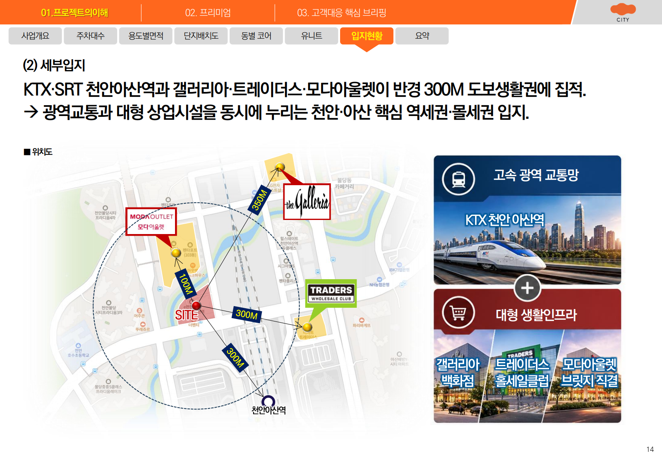Click the 천안아산역 label under station marker
Image resolution: width=662 pixels, height=459 pixels.
(x=269, y=411)
